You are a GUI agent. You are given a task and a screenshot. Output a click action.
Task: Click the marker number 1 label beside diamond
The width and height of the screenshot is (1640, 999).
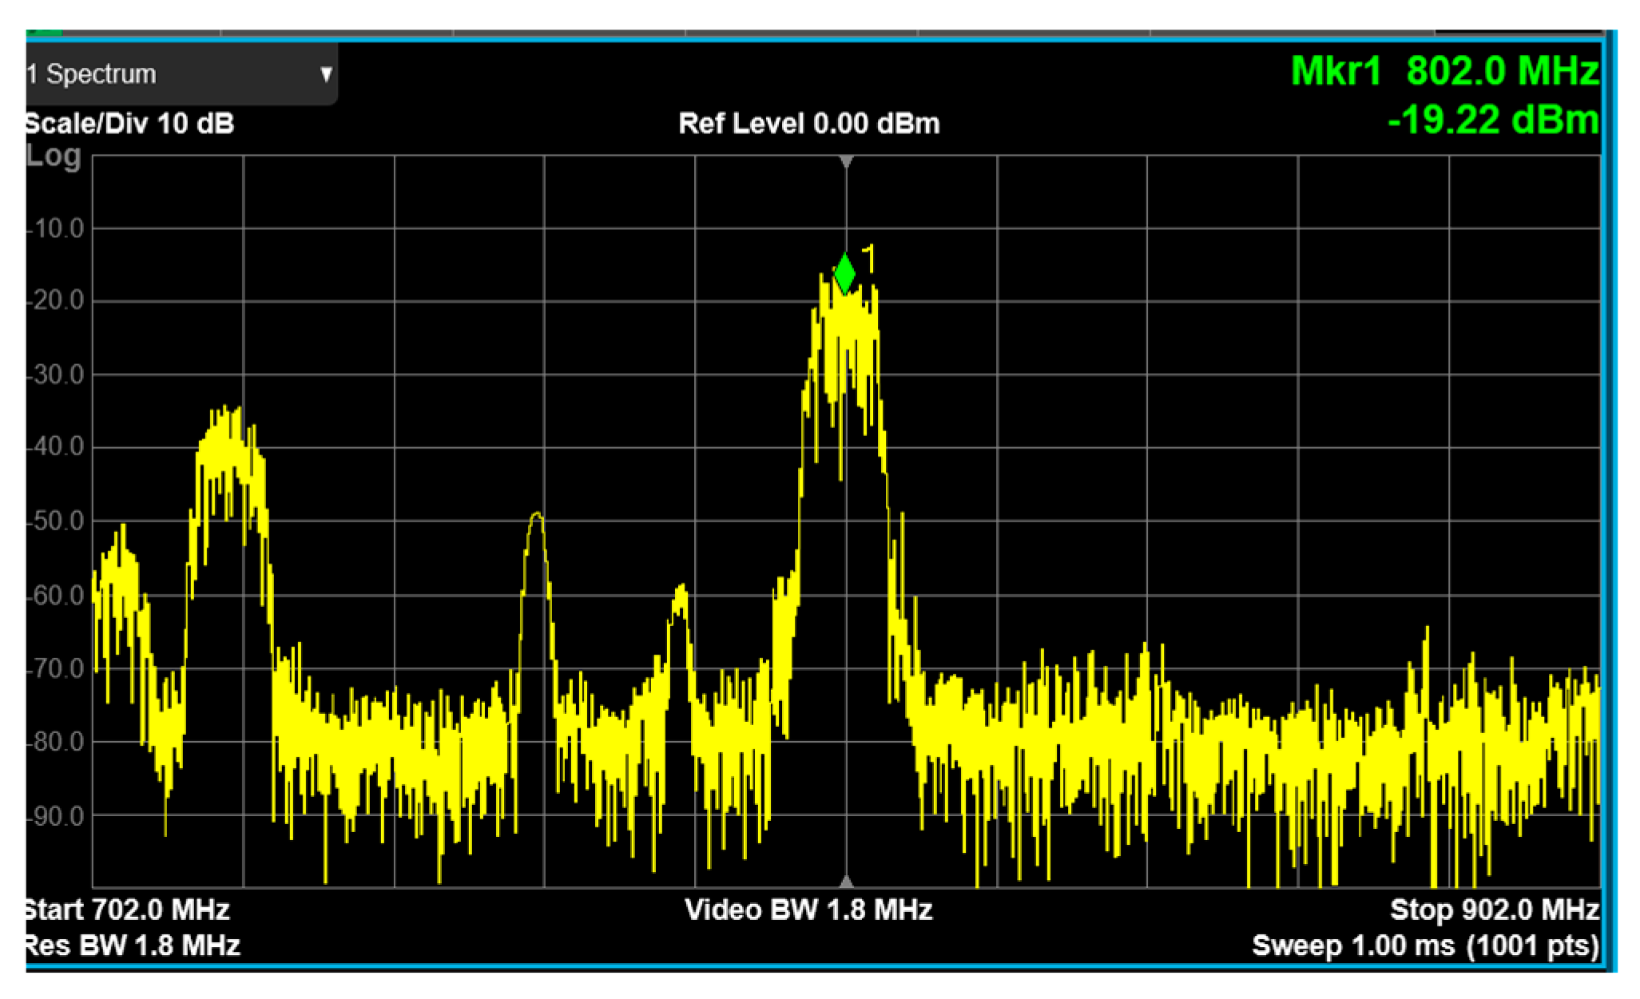click(870, 259)
